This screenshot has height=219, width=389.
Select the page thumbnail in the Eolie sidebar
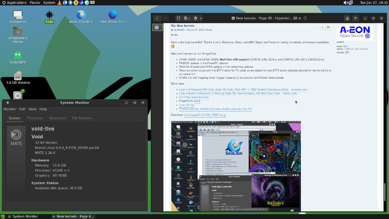(x=157, y=27)
